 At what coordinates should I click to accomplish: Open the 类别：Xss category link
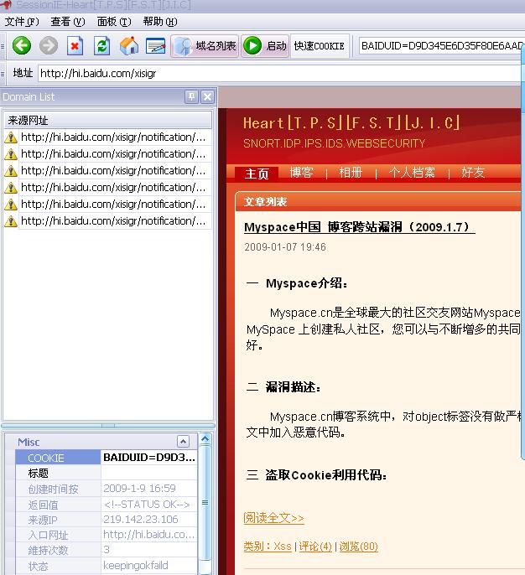(268, 547)
